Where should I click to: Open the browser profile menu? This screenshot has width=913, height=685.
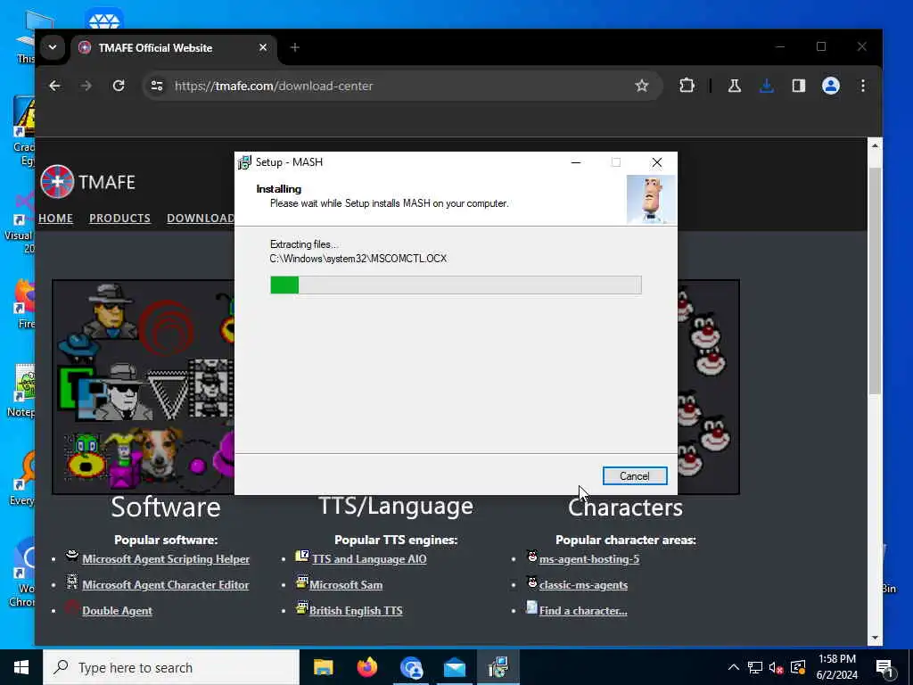(831, 86)
